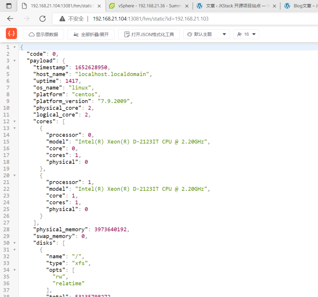Open the 默认主题 theme dropdown
Screen dimensions: 318x297
[207, 34]
